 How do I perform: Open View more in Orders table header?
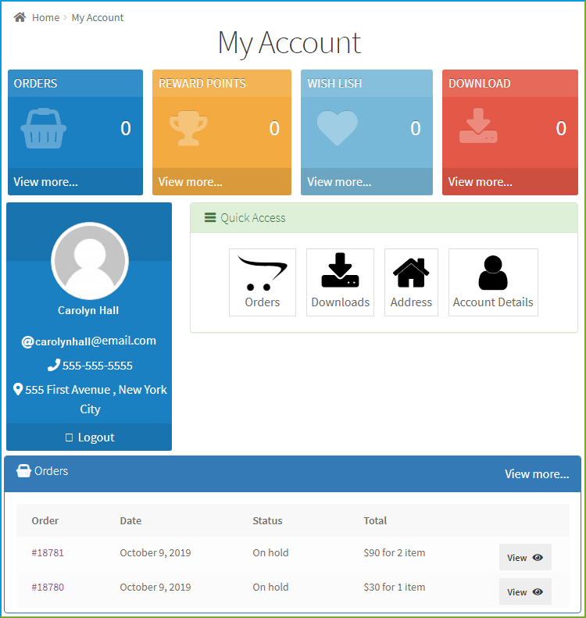(x=537, y=474)
